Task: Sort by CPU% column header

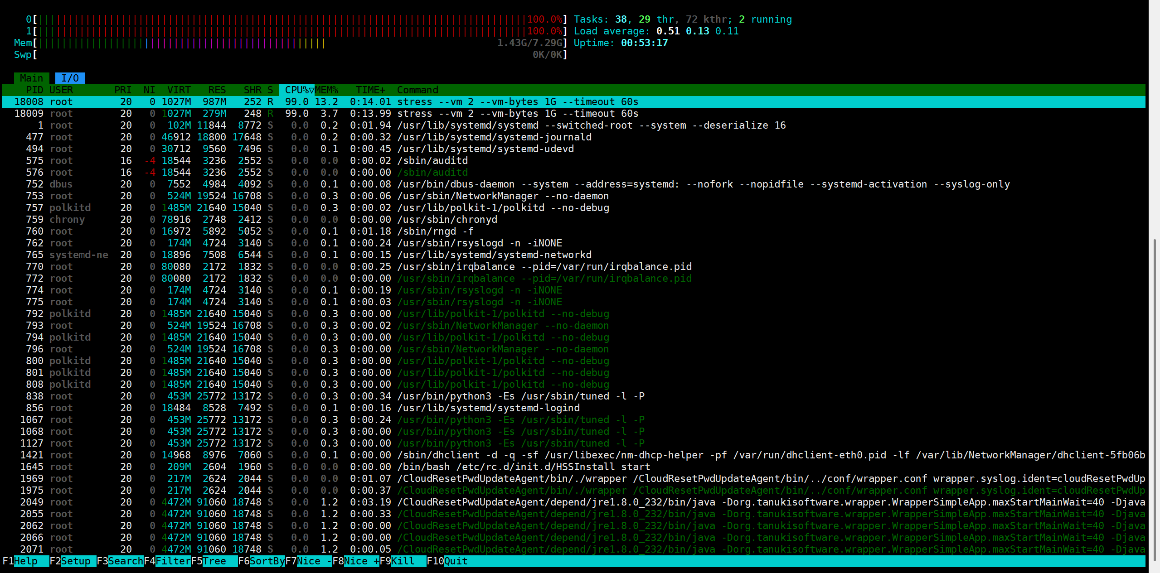Action: pyautogui.click(x=297, y=90)
